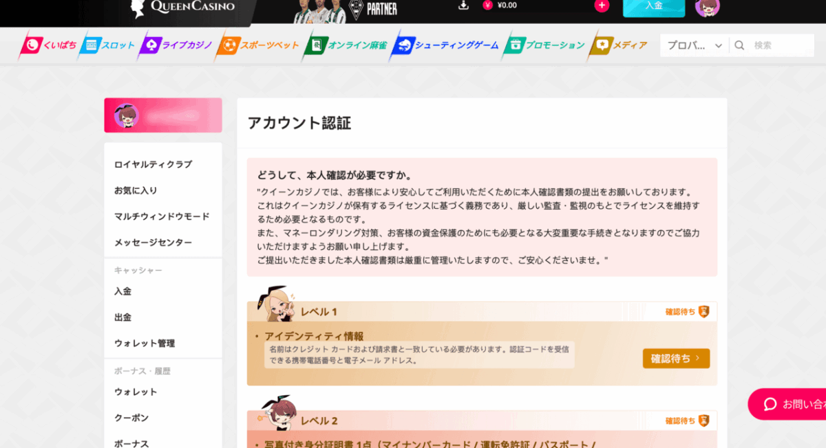Open the partner banner in header
Image resolution: width=826 pixels, height=448 pixels.
(346, 10)
